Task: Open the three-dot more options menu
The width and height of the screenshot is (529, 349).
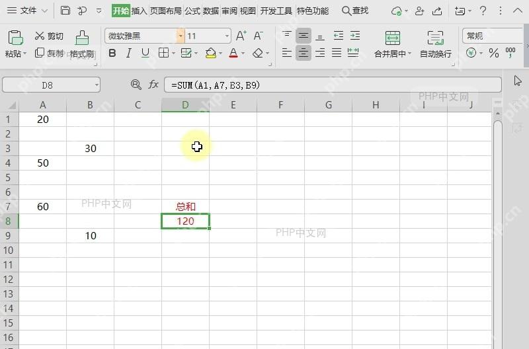Action: point(501,11)
